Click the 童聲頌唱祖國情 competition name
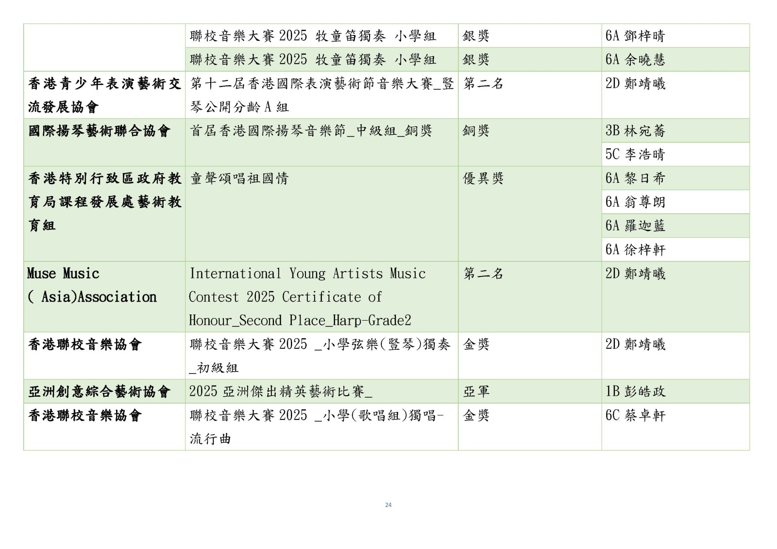This screenshot has width=777, height=549. [239, 178]
